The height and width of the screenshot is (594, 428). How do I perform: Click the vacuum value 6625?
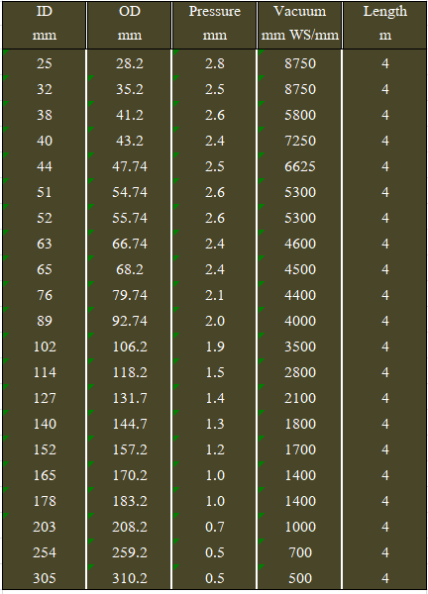[300, 166]
